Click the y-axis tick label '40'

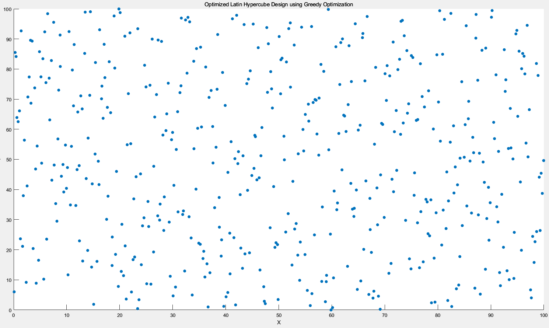click(x=9, y=190)
